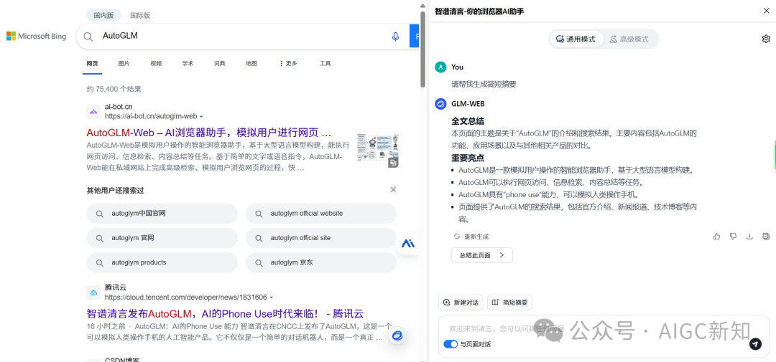Dismiss the 其他用户还搜索过 section
Viewport: 776px width, 362px height.
tap(393, 190)
